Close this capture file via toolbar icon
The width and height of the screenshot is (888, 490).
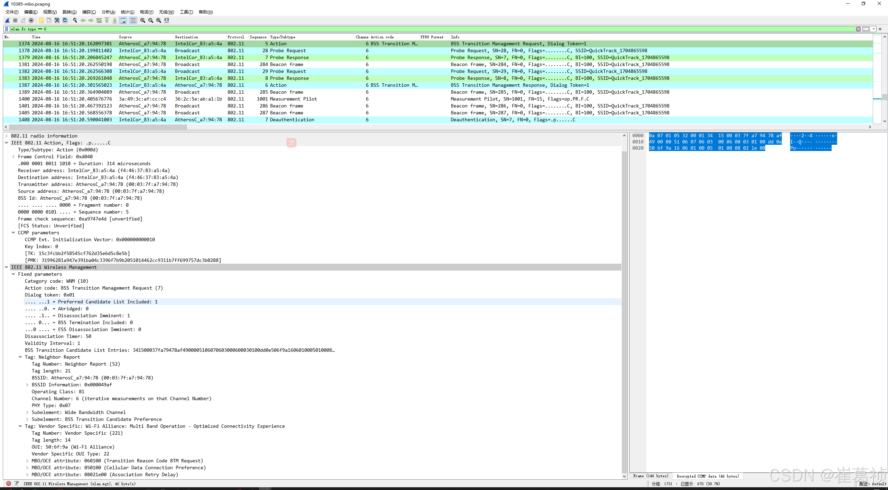click(57, 20)
